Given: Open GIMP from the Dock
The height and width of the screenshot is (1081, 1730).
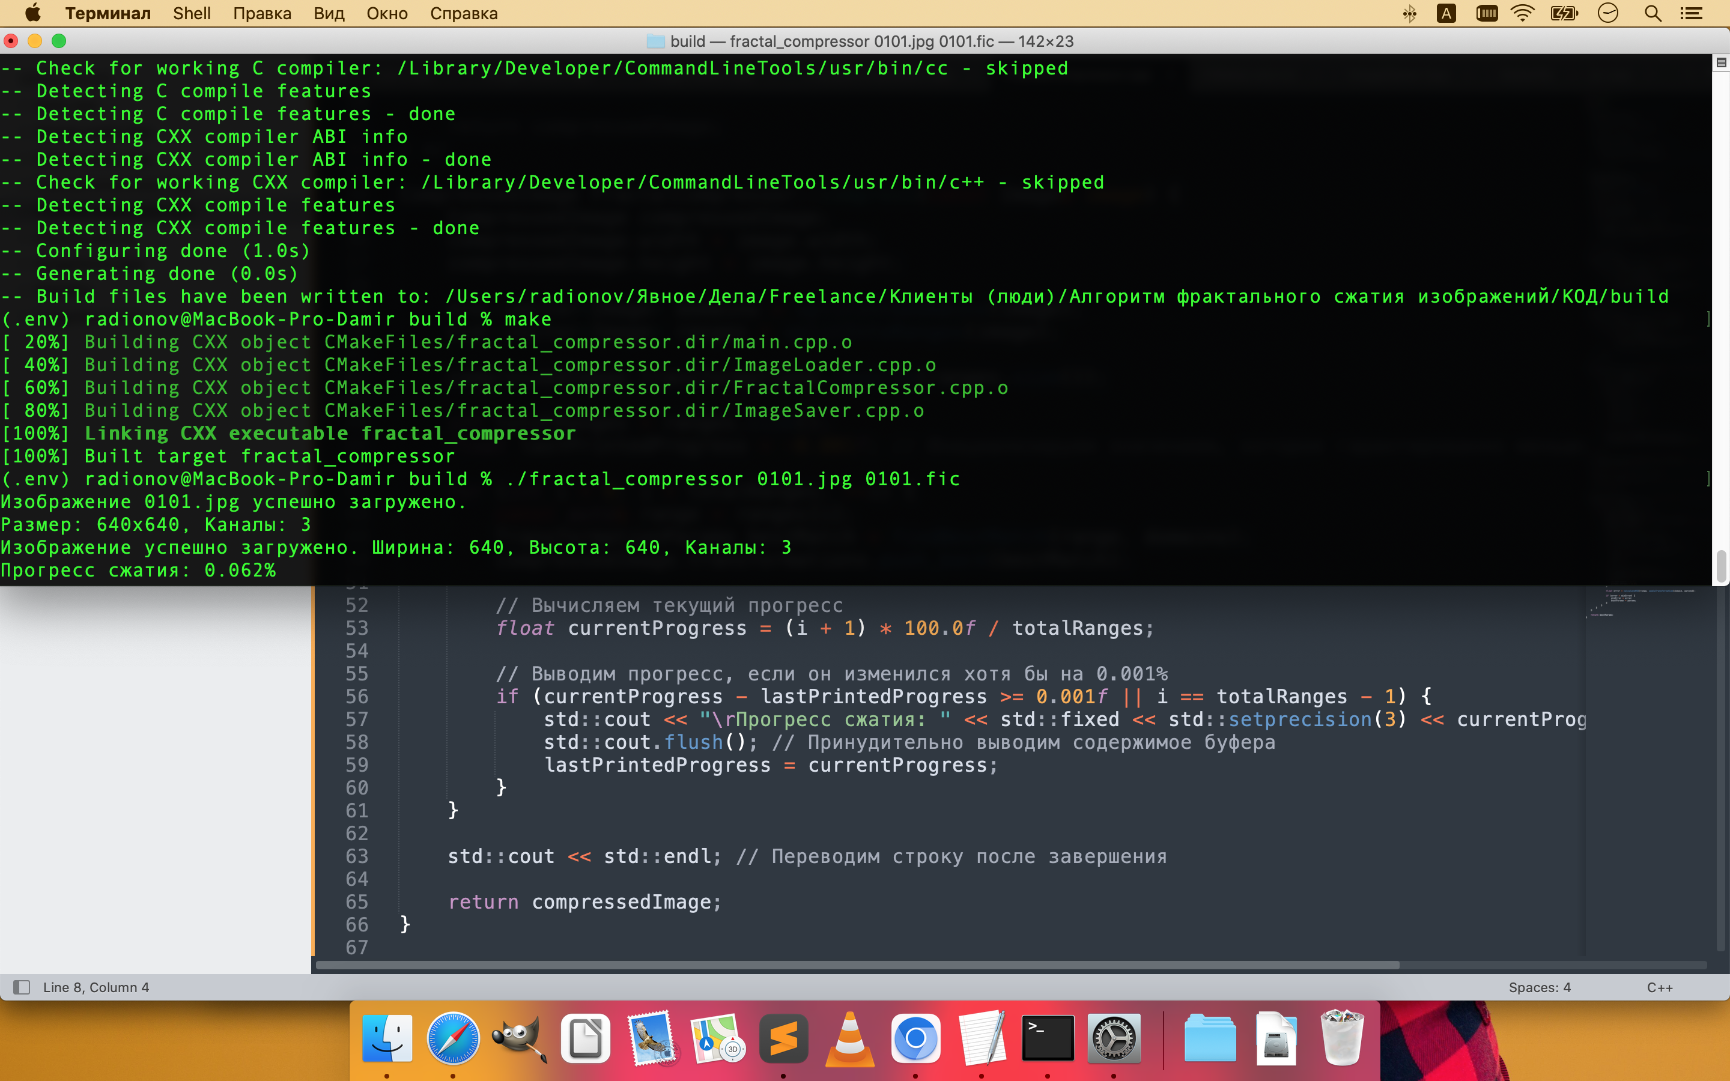Looking at the screenshot, I should (x=519, y=1038).
